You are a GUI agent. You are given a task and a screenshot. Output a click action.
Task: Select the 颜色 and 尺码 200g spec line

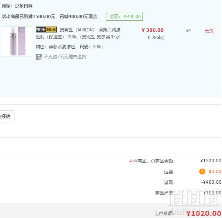point(69,47)
